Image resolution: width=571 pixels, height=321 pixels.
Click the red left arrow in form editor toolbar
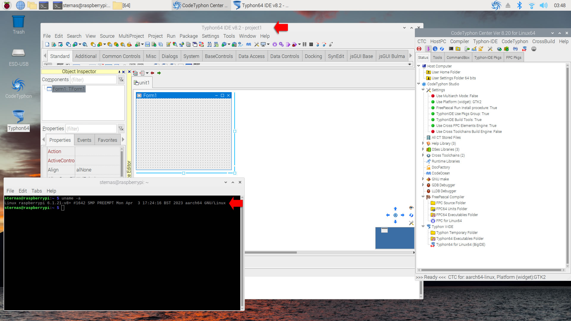pyautogui.click(x=152, y=73)
